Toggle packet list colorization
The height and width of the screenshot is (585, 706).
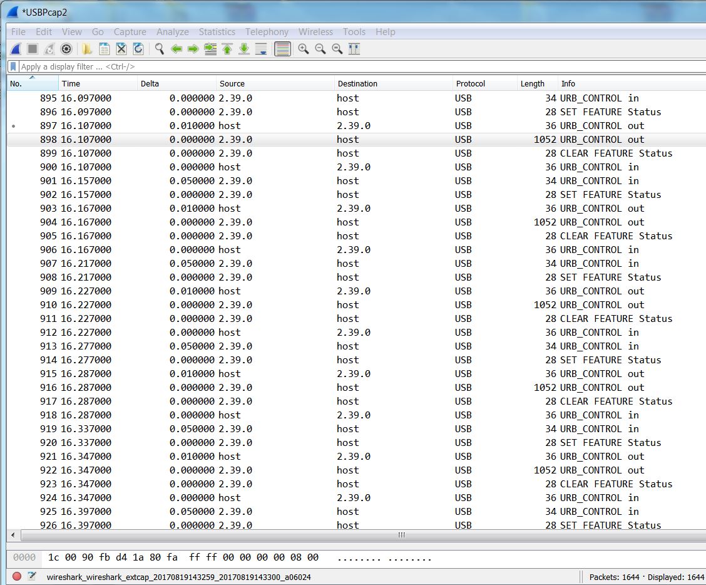282,49
